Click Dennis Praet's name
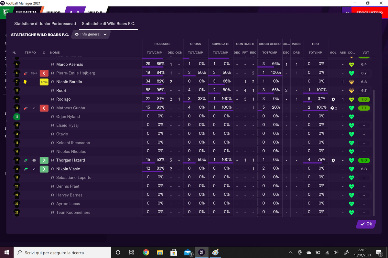The width and height of the screenshot is (388, 258). point(67,186)
